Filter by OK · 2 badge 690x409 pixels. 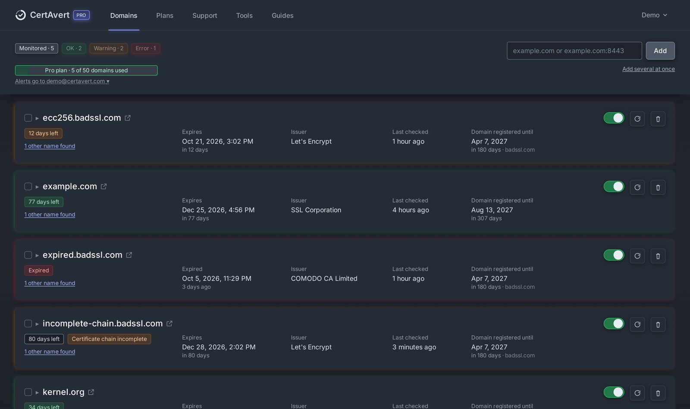click(x=74, y=48)
